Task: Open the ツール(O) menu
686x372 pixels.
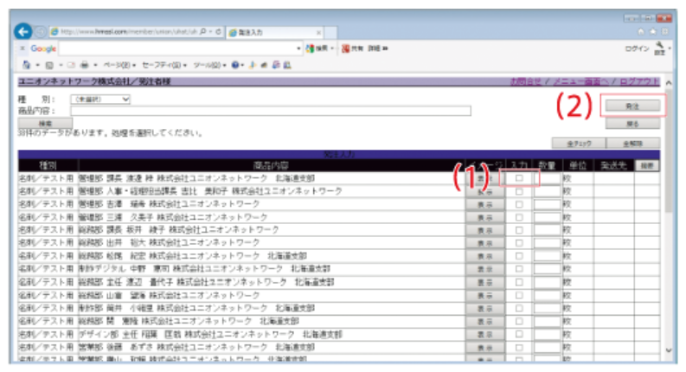Action: 209,65
